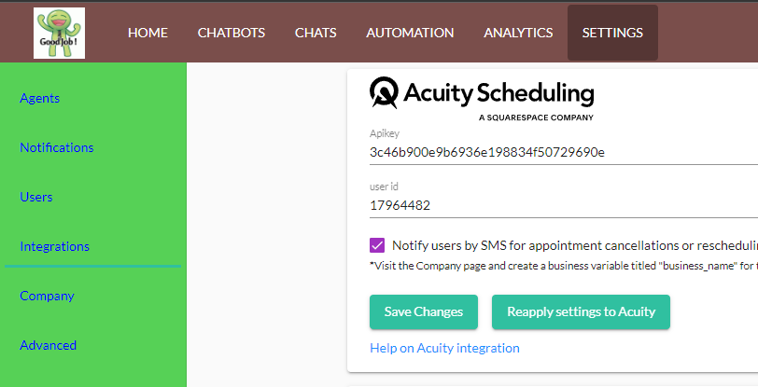Viewport: 758px width, 387px height.
Task: Select the SETTINGS nav item
Action: 612,33
